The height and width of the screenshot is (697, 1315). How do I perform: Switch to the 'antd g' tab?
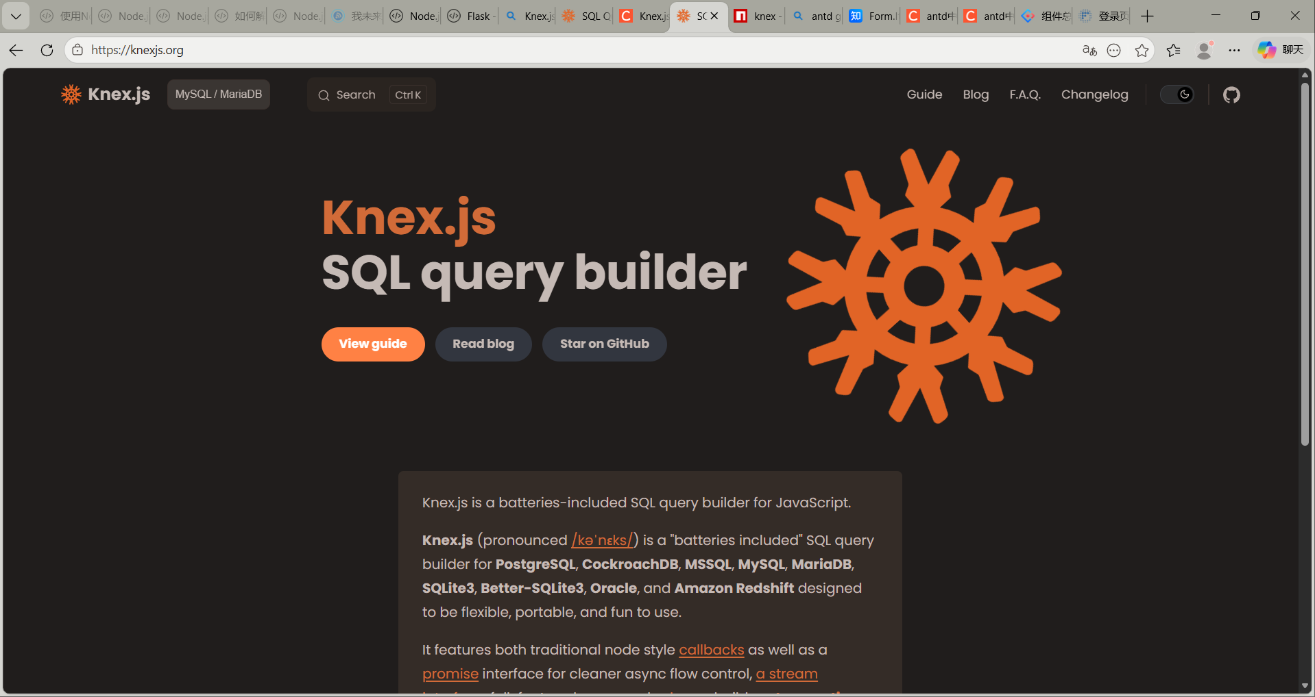tap(815, 16)
